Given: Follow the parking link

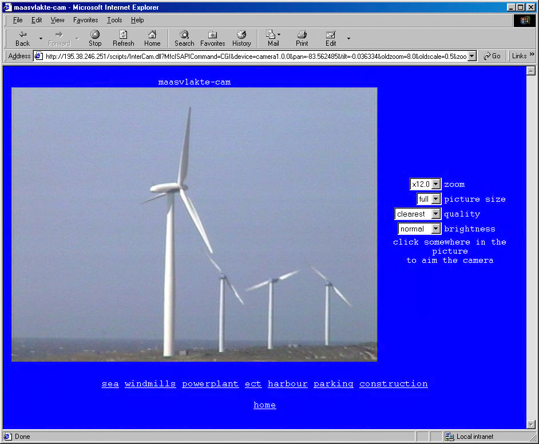Looking at the screenshot, I should (x=334, y=384).
